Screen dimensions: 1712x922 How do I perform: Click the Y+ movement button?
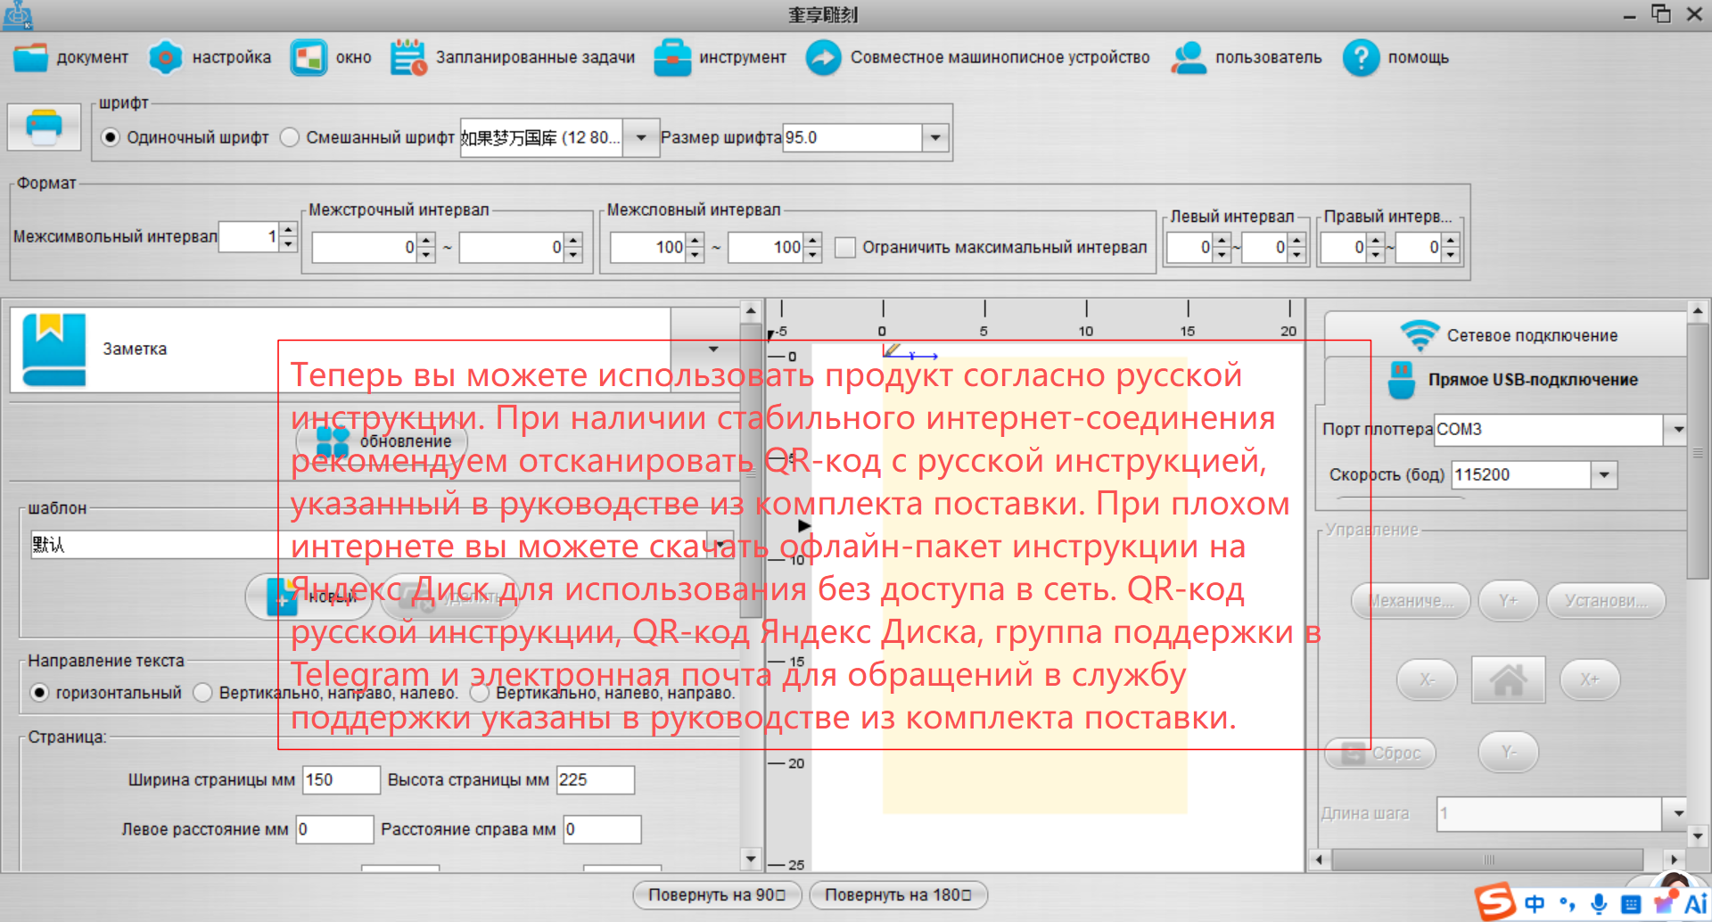click(1509, 601)
